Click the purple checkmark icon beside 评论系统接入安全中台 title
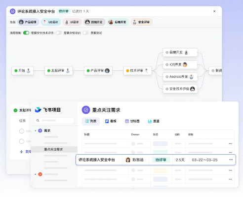 pyautogui.click(x=12, y=11)
